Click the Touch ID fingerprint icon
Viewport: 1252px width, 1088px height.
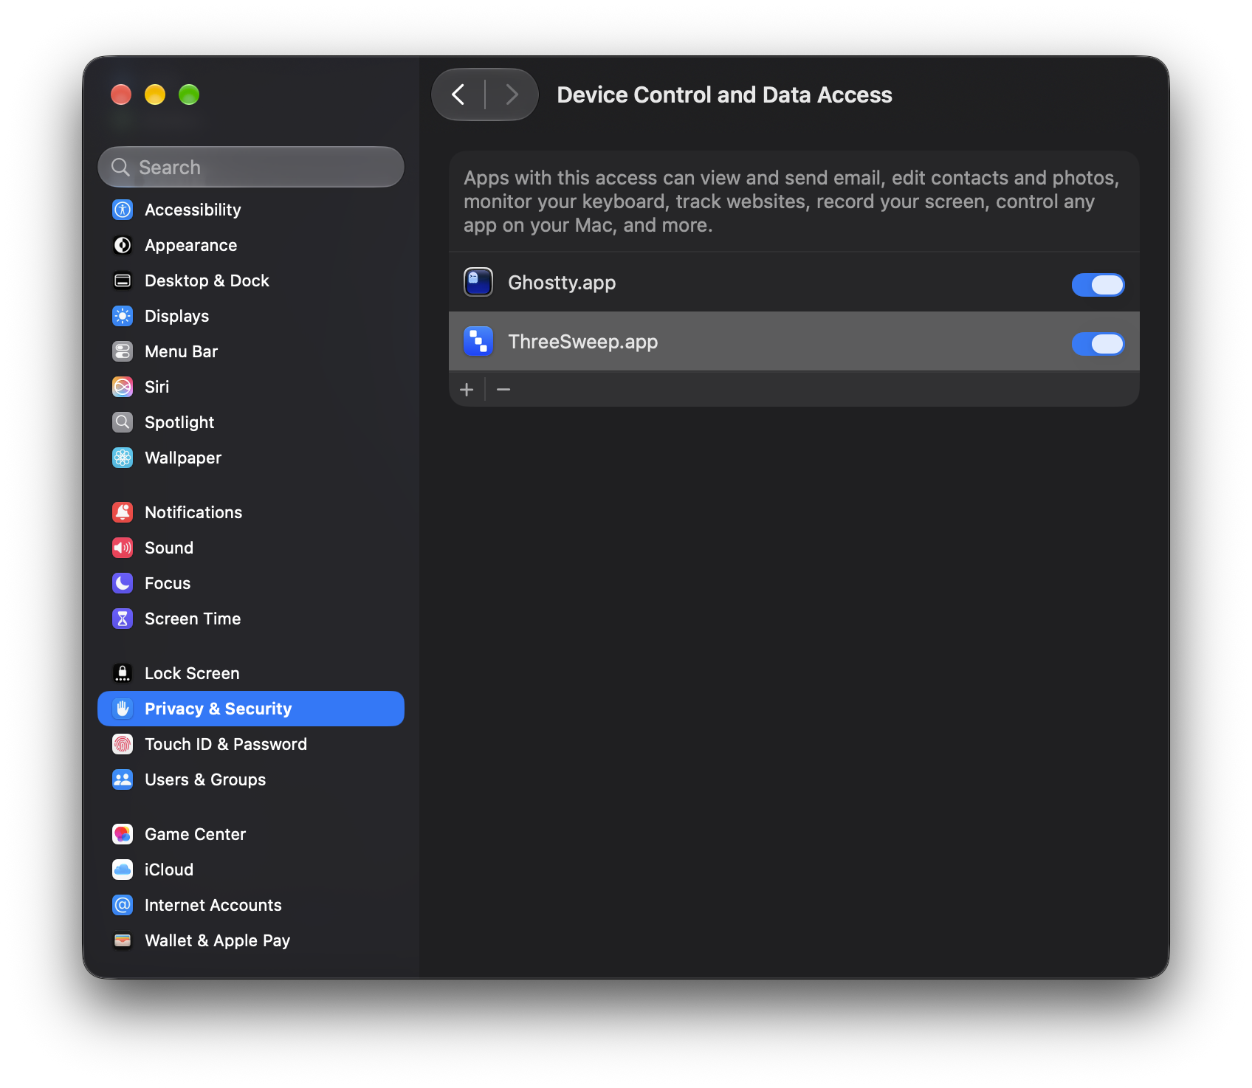[x=123, y=744]
